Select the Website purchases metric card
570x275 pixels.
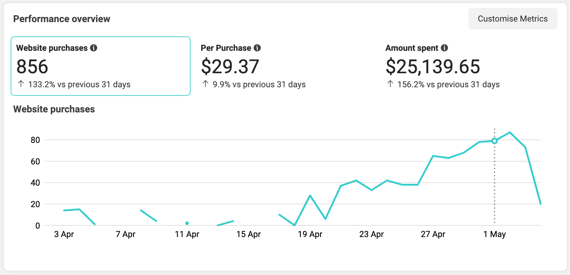[100, 66]
